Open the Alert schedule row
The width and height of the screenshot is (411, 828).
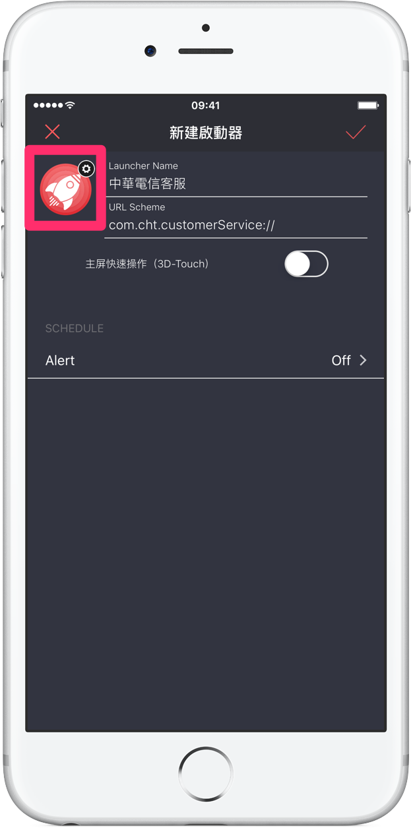click(x=205, y=360)
